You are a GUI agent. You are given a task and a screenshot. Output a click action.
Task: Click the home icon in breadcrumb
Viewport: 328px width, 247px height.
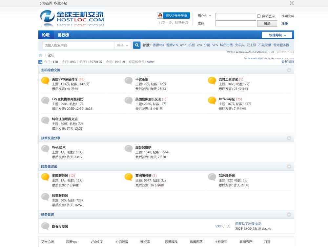[41, 55]
